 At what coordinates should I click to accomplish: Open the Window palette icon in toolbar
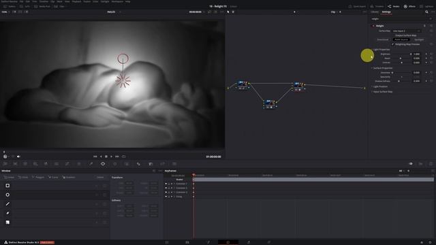[103, 164]
